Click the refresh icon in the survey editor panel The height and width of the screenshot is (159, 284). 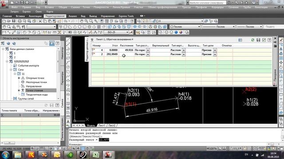coord(252,40)
